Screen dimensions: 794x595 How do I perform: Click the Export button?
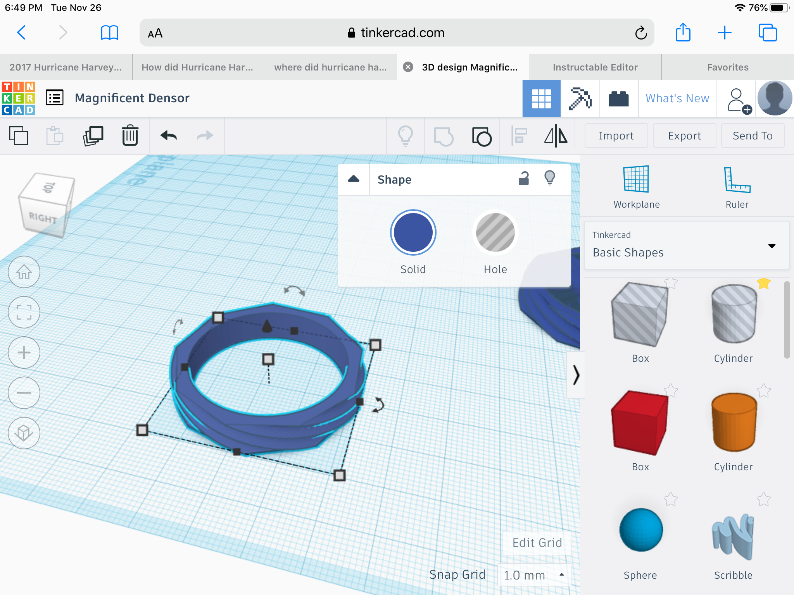684,136
